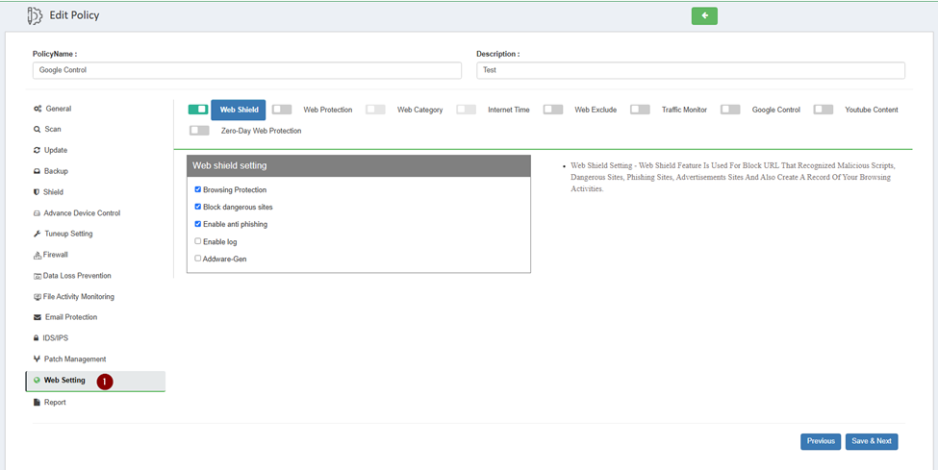938x470 pixels.
Task: Go to the Firewall section
Action: pyautogui.click(x=55, y=255)
